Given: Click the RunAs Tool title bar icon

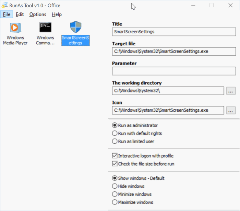Looking at the screenshot, I should (4, 5).
